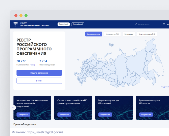Click the search magnifier icon
The height and width of the screenshot is (136, 169).
(x=136, y=24)
